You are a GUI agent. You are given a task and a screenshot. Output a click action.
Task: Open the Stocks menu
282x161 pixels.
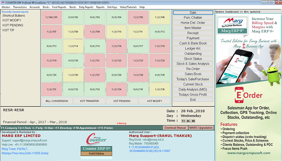[x=73, y=7]
